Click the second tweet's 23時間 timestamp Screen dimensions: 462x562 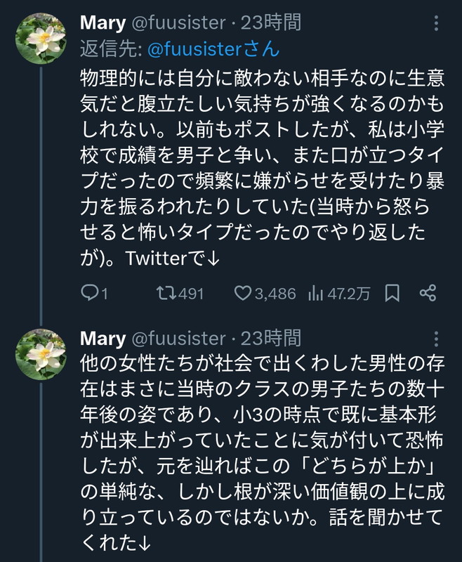point(271,339)
